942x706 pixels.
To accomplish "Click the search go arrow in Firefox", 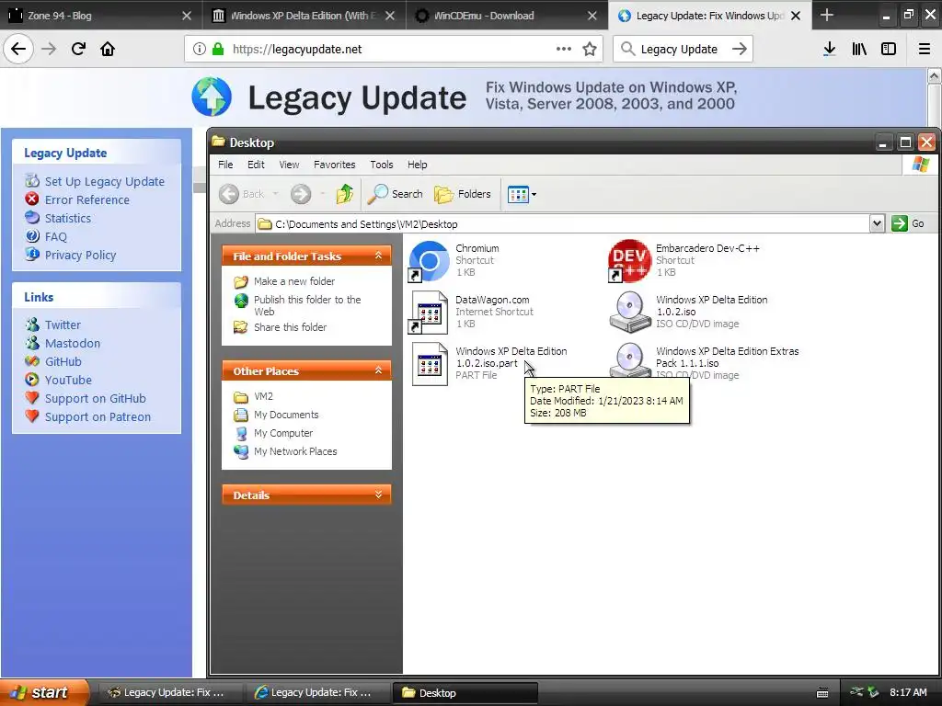I will click(740, 50).
